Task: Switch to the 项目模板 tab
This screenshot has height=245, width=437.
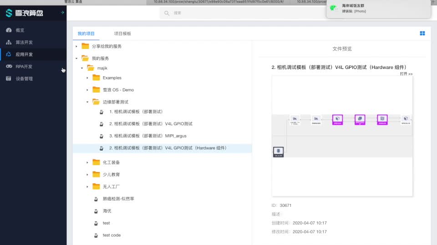Action: pos(122,34)
